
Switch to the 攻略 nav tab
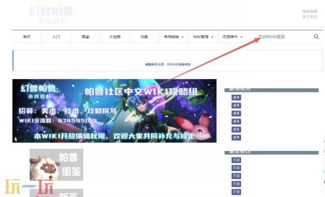coord(144,37)
